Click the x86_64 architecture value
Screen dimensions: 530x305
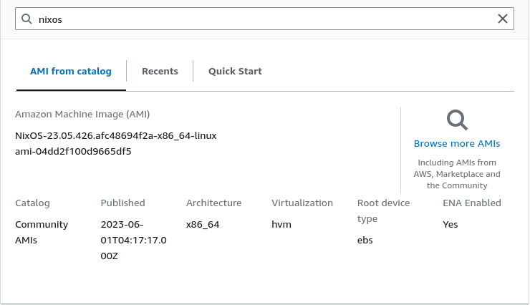[203, 224]
